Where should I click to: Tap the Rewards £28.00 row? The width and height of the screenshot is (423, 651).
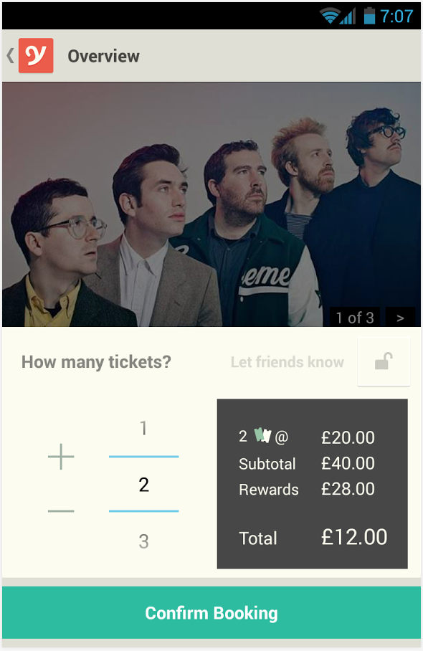(307, 489)
